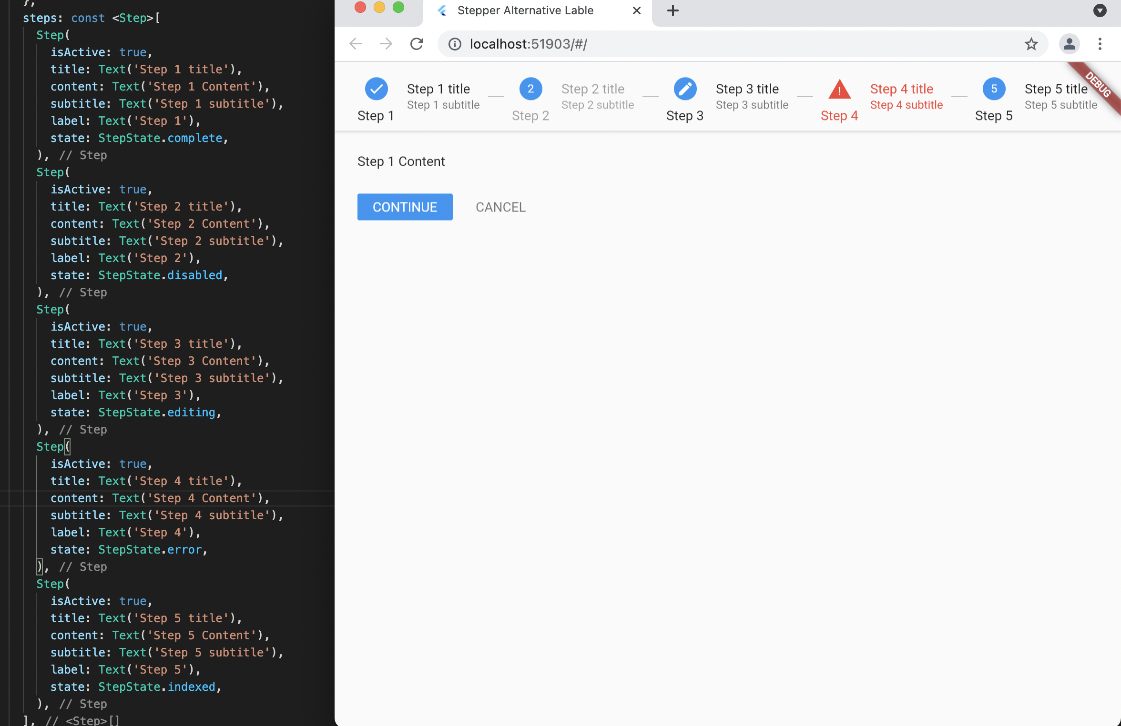The image size is (1121, 726).
Task: Click the Step 4 red error triangle
Action: [839, 89]
